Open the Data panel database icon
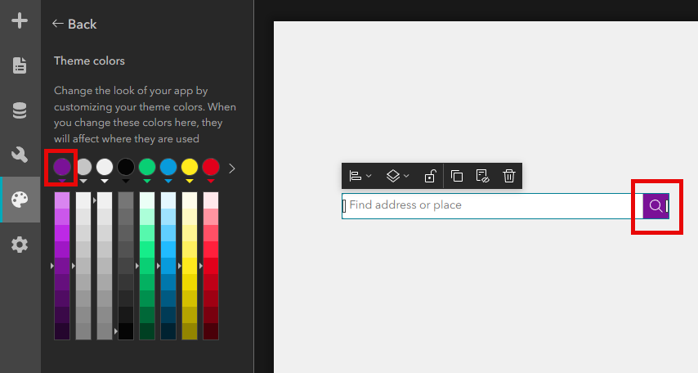This screenshot has width=698, height=373. click(x=20, y=110)
